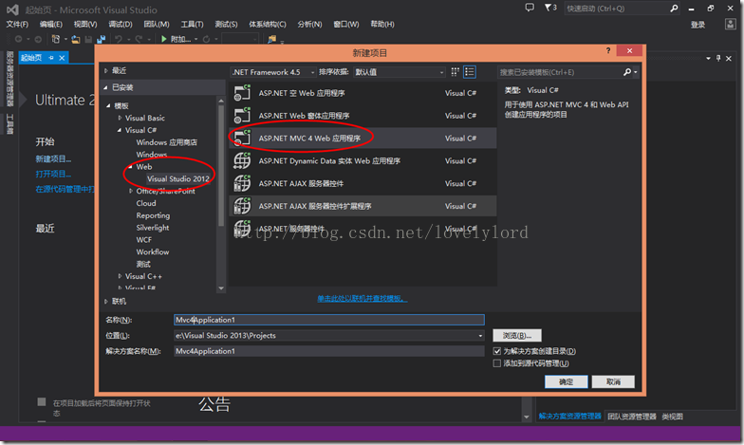The image size is (744, 445).
Task: Open the Help menu
Action: [381, 25]
